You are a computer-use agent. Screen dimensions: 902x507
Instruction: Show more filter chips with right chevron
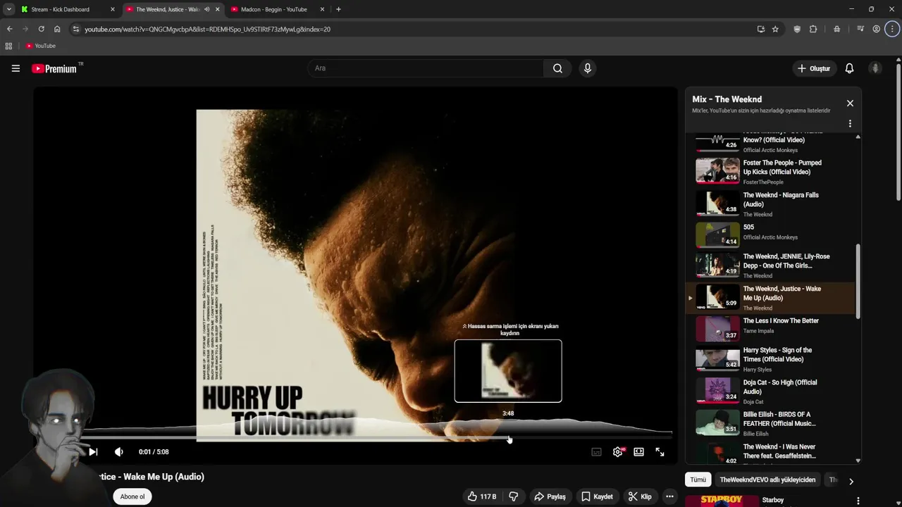click(851, 482)
